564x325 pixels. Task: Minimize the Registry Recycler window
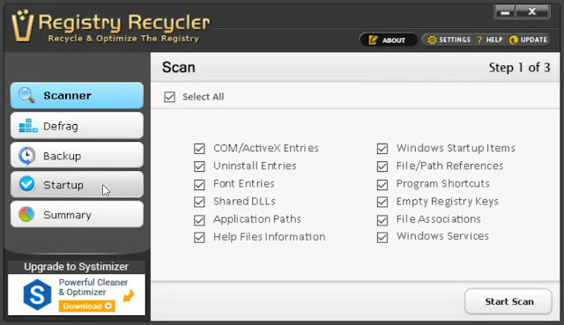[x=505, y=11]
